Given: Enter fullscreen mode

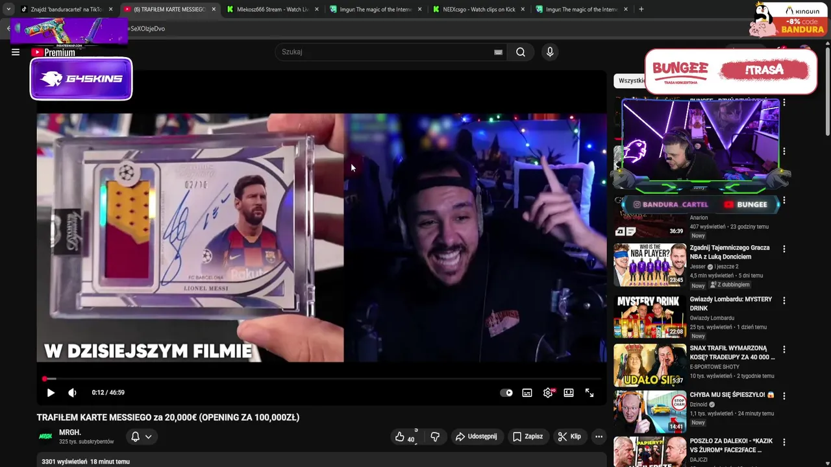Looking at the screenshot, I should click(x=589, y=392).
